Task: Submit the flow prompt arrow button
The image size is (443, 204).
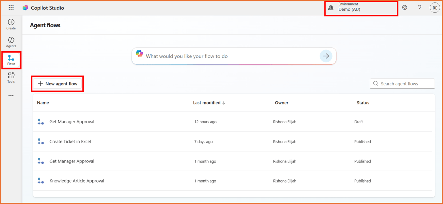Action: [x=326, y=56]
